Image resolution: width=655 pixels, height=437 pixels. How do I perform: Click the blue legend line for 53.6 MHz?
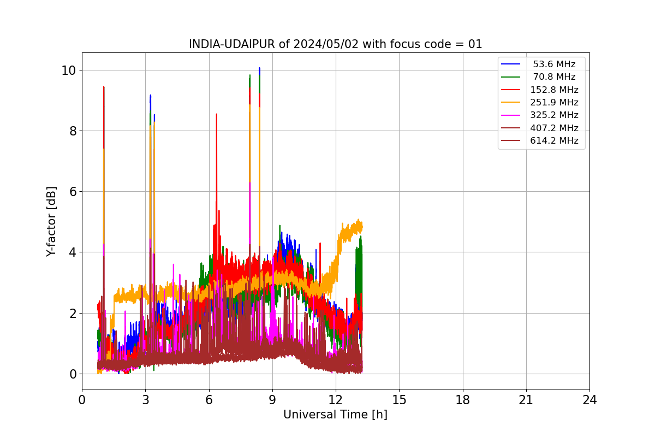pyautogui.click(x=511, y=64)
